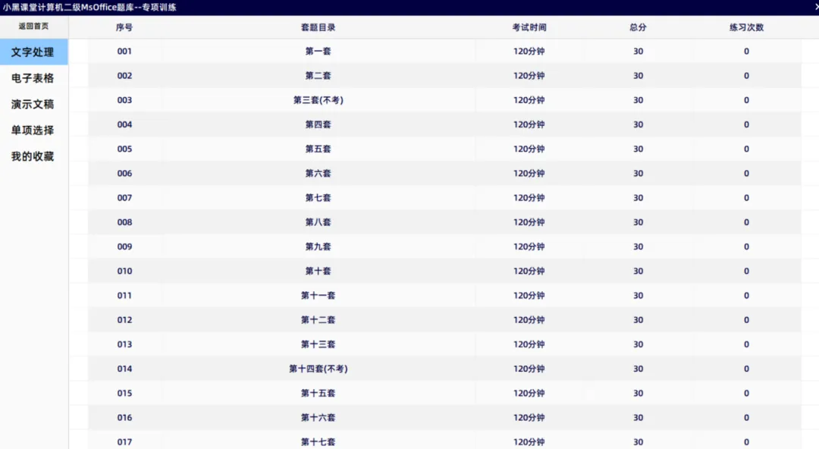Click serial number 016
The image size is (819, 449).
point(124,418)
